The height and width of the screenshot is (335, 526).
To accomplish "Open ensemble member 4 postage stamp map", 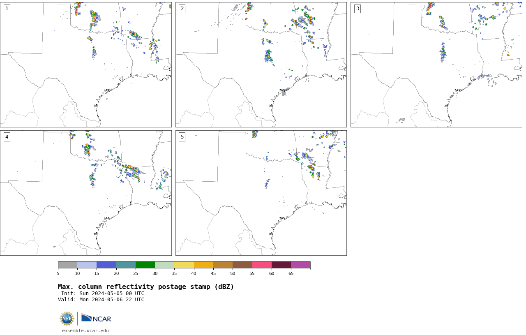I will point(85,193).
